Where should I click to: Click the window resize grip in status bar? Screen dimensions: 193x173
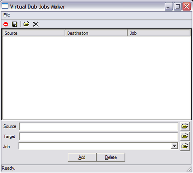[189, 169]
